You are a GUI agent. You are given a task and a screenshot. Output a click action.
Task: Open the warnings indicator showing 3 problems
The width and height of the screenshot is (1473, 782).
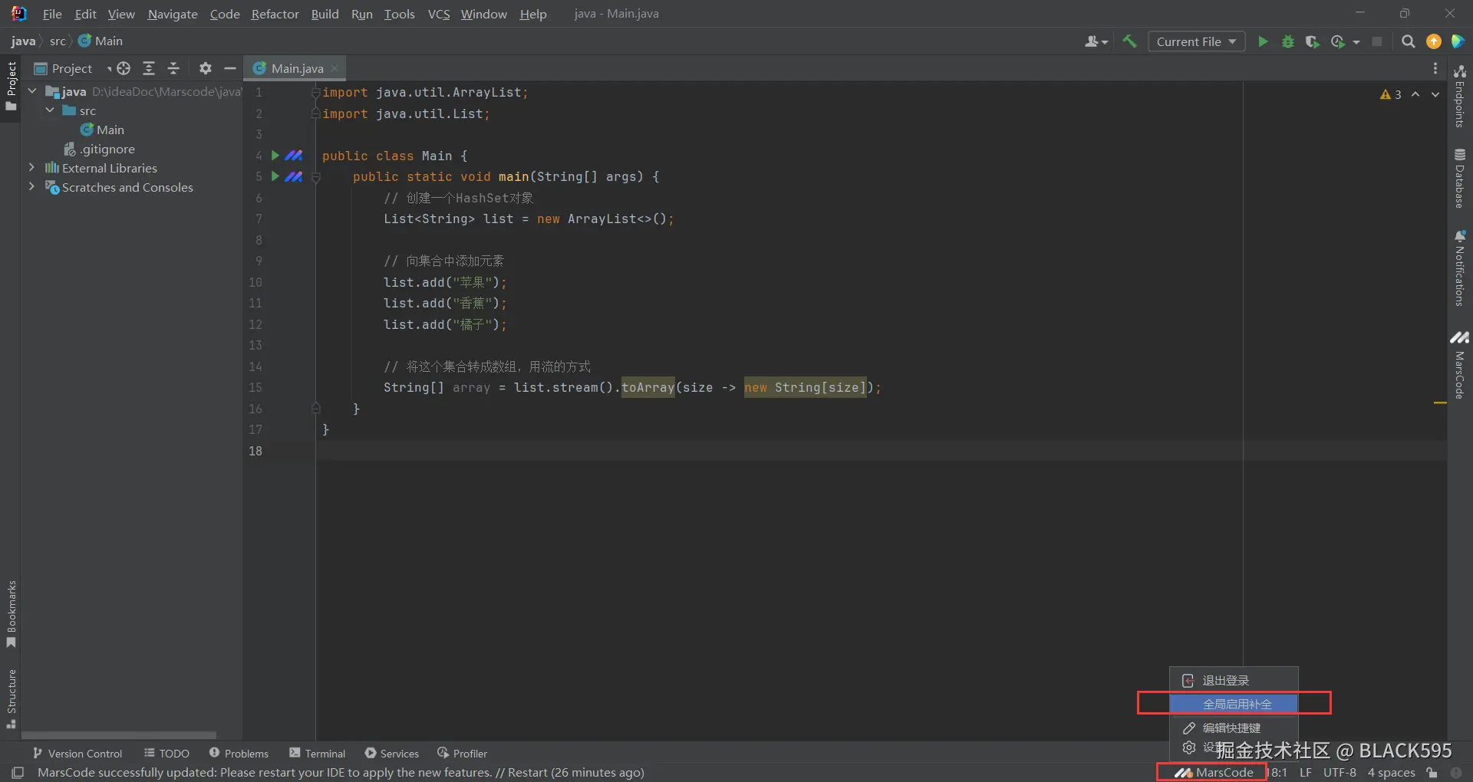[1390, 94]
